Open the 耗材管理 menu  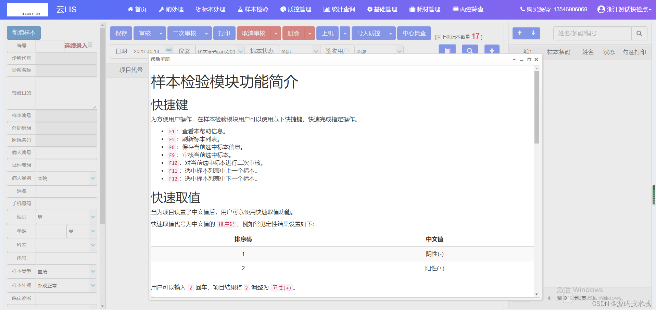click(x=425, y=9)
